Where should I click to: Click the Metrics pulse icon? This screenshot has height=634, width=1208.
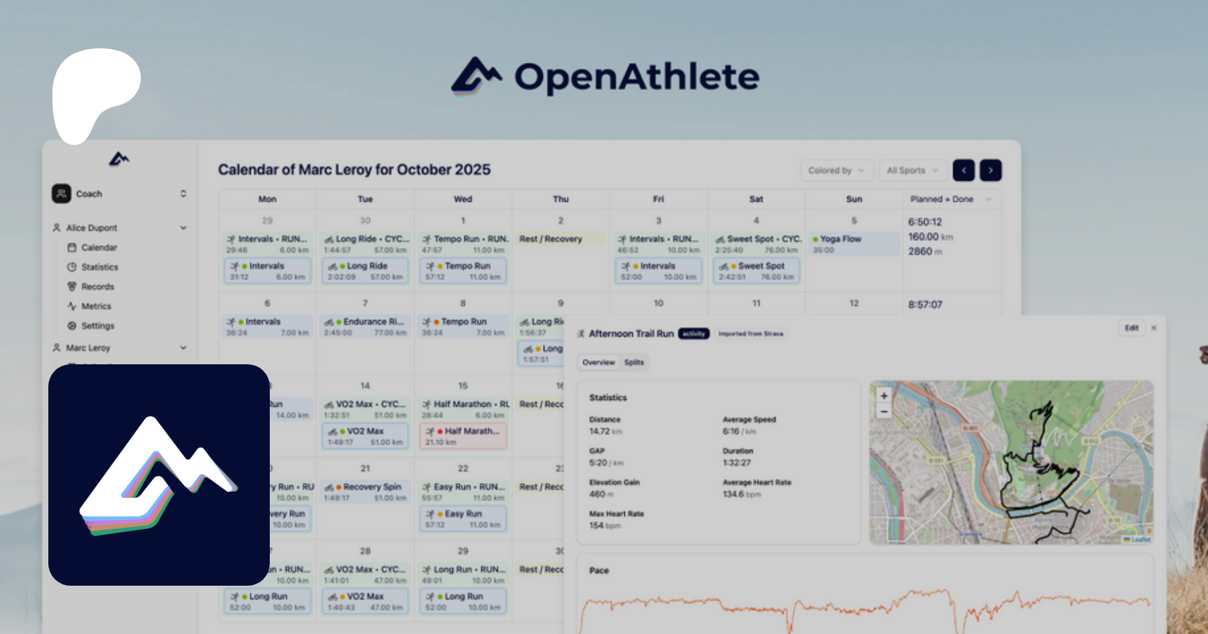[72, 306]
